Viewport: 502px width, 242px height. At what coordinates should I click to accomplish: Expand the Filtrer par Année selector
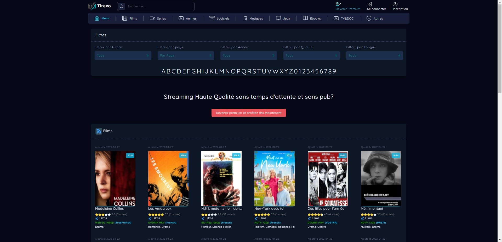click(x=248, y=55)
